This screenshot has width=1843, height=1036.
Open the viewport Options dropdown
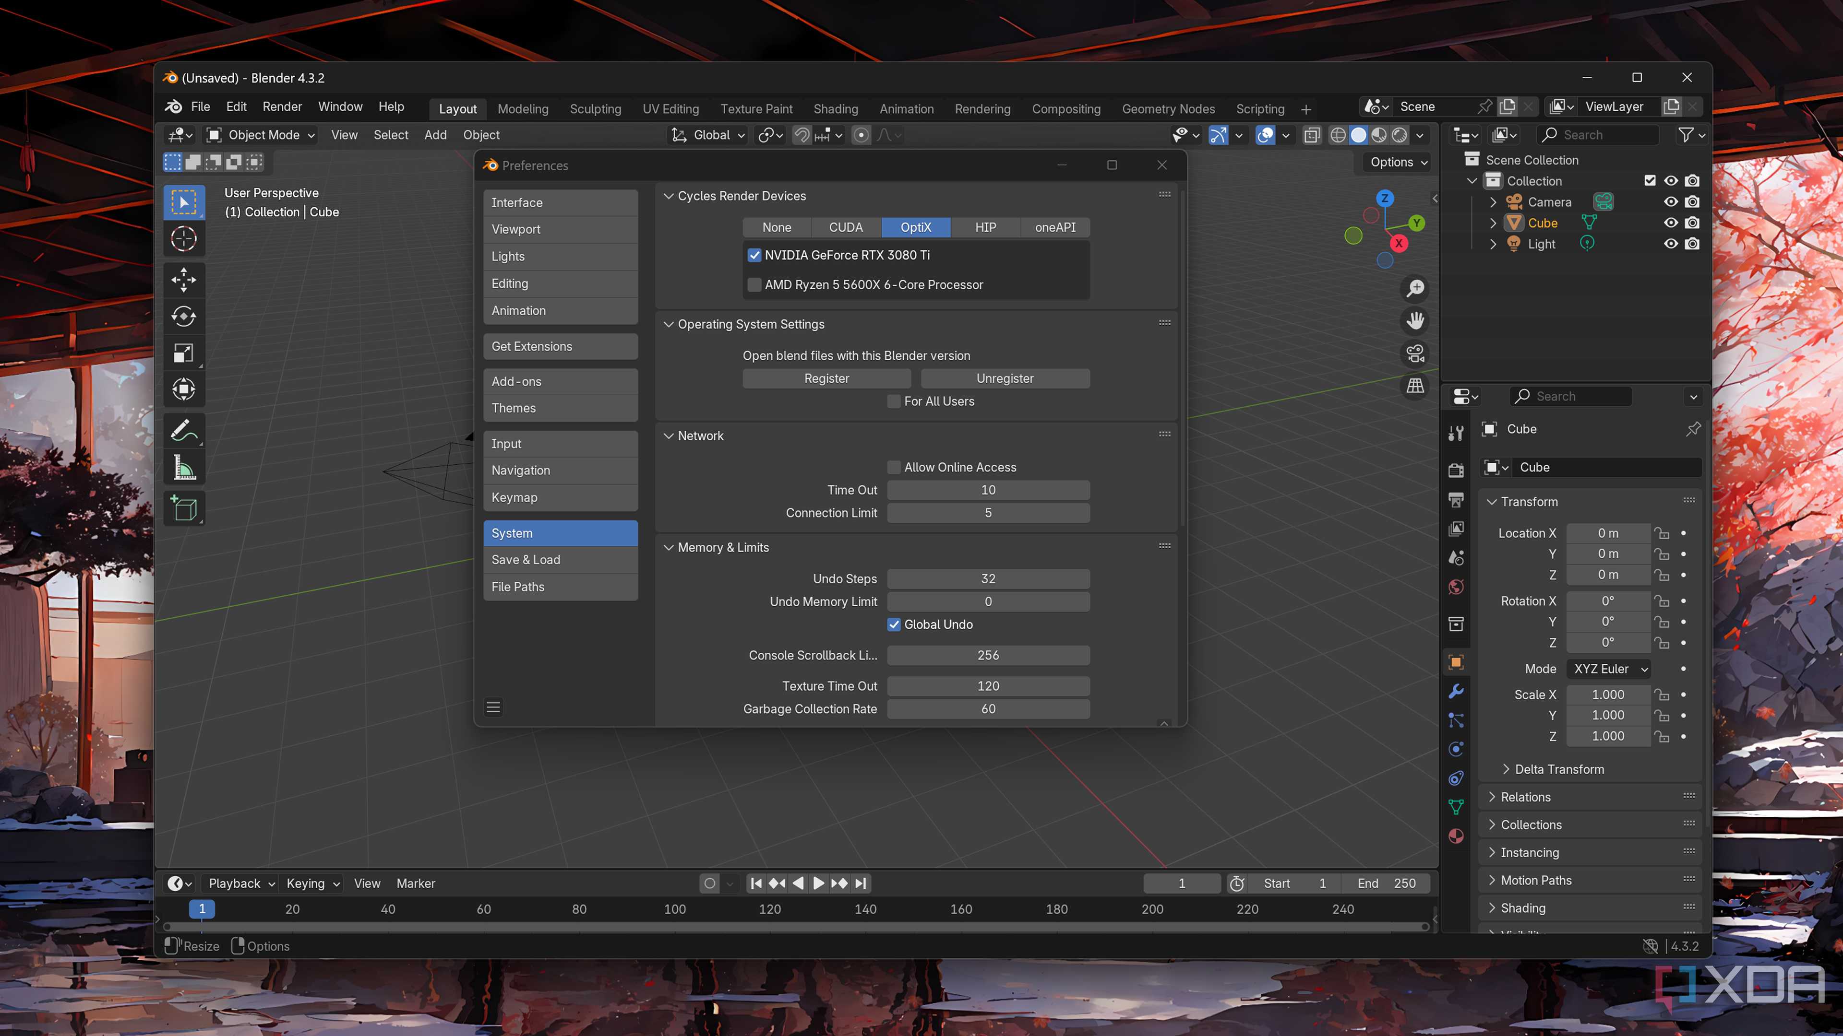[x=1399, y=162]
